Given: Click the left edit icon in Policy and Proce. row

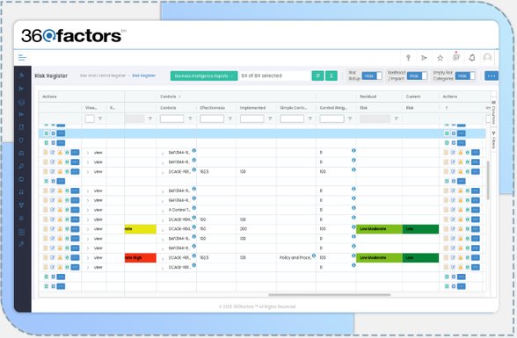Looking at the screenshot, I should (x=53, y=258).
